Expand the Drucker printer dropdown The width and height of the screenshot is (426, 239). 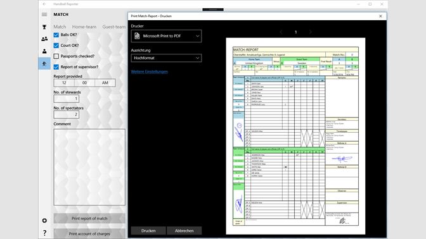pos(166,36)
